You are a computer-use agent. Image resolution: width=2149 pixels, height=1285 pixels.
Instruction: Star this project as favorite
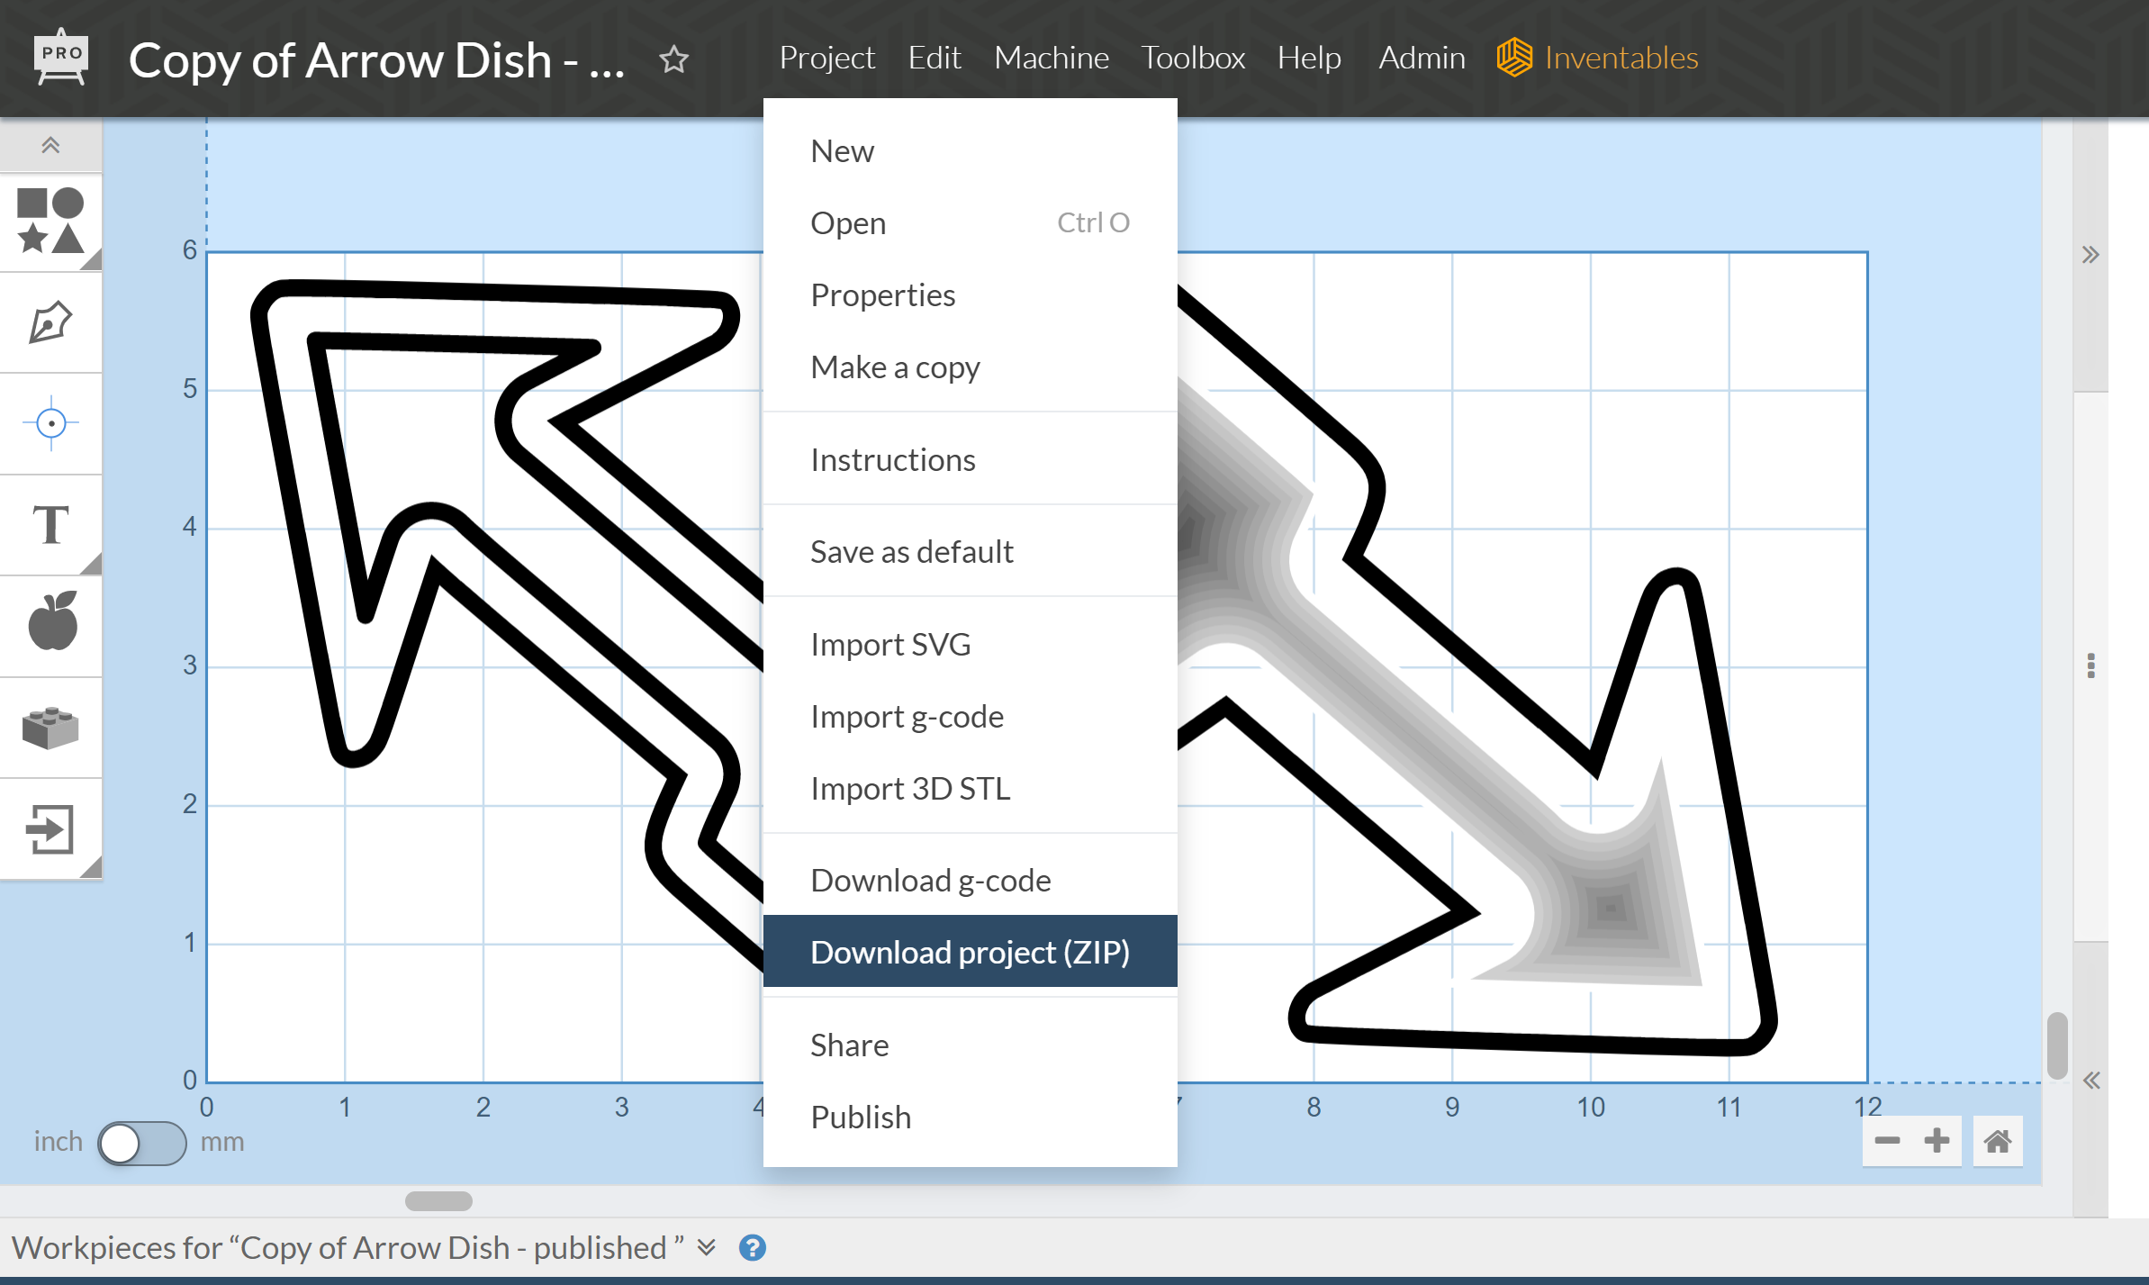click(673, 59)
